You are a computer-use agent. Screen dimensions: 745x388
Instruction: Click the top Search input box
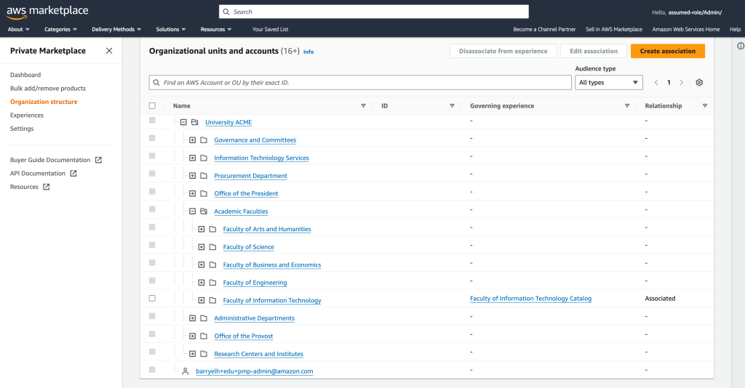click(374, 12)
